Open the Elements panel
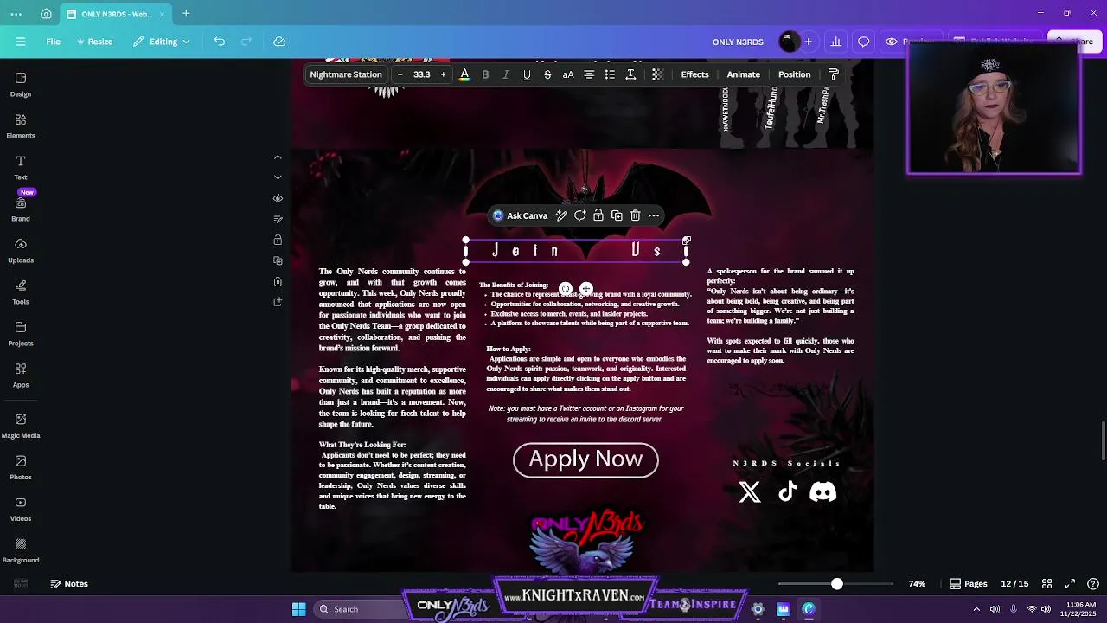This screenshot has width=1107, height=623. point(21,125)
